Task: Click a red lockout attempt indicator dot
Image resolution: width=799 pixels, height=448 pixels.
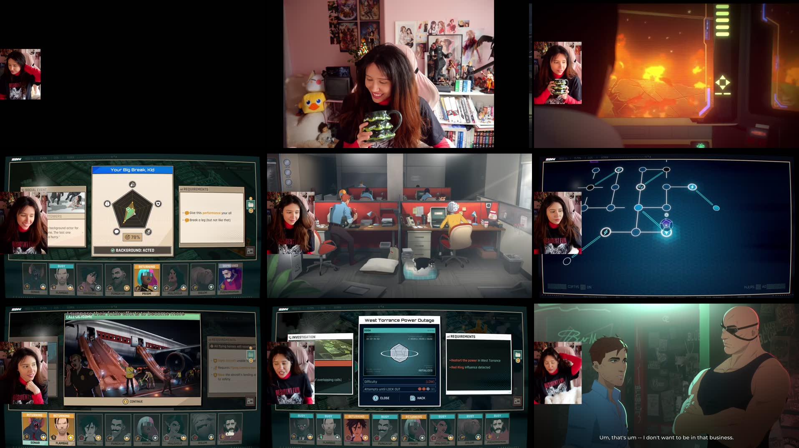Action: pos(419,389)
